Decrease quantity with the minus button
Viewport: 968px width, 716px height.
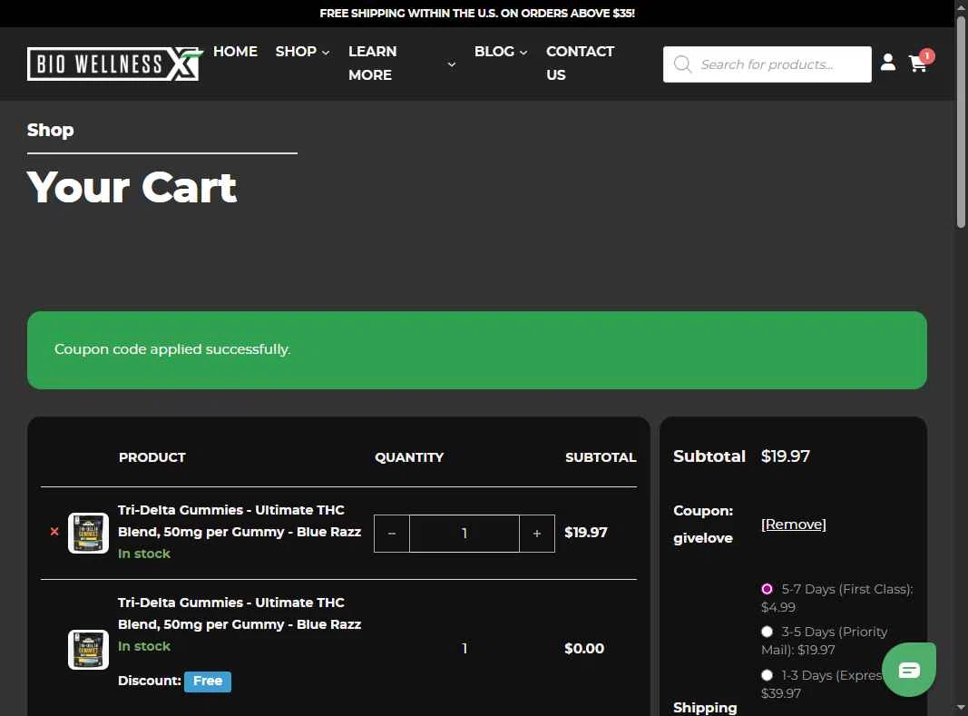click(391, 533)
